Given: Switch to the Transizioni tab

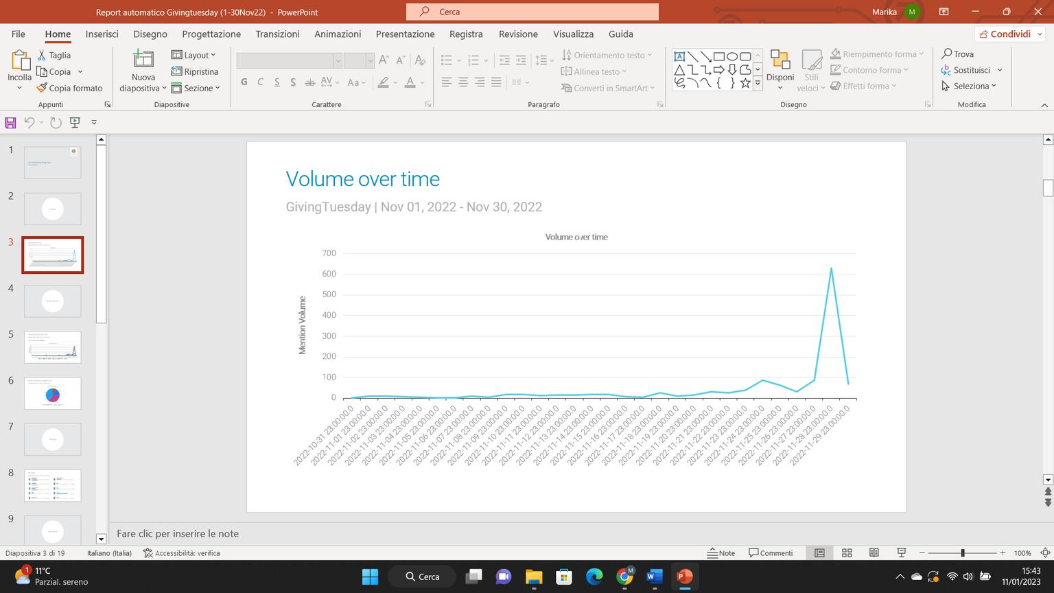Looking at the screenshot, I should coord(278,34).
